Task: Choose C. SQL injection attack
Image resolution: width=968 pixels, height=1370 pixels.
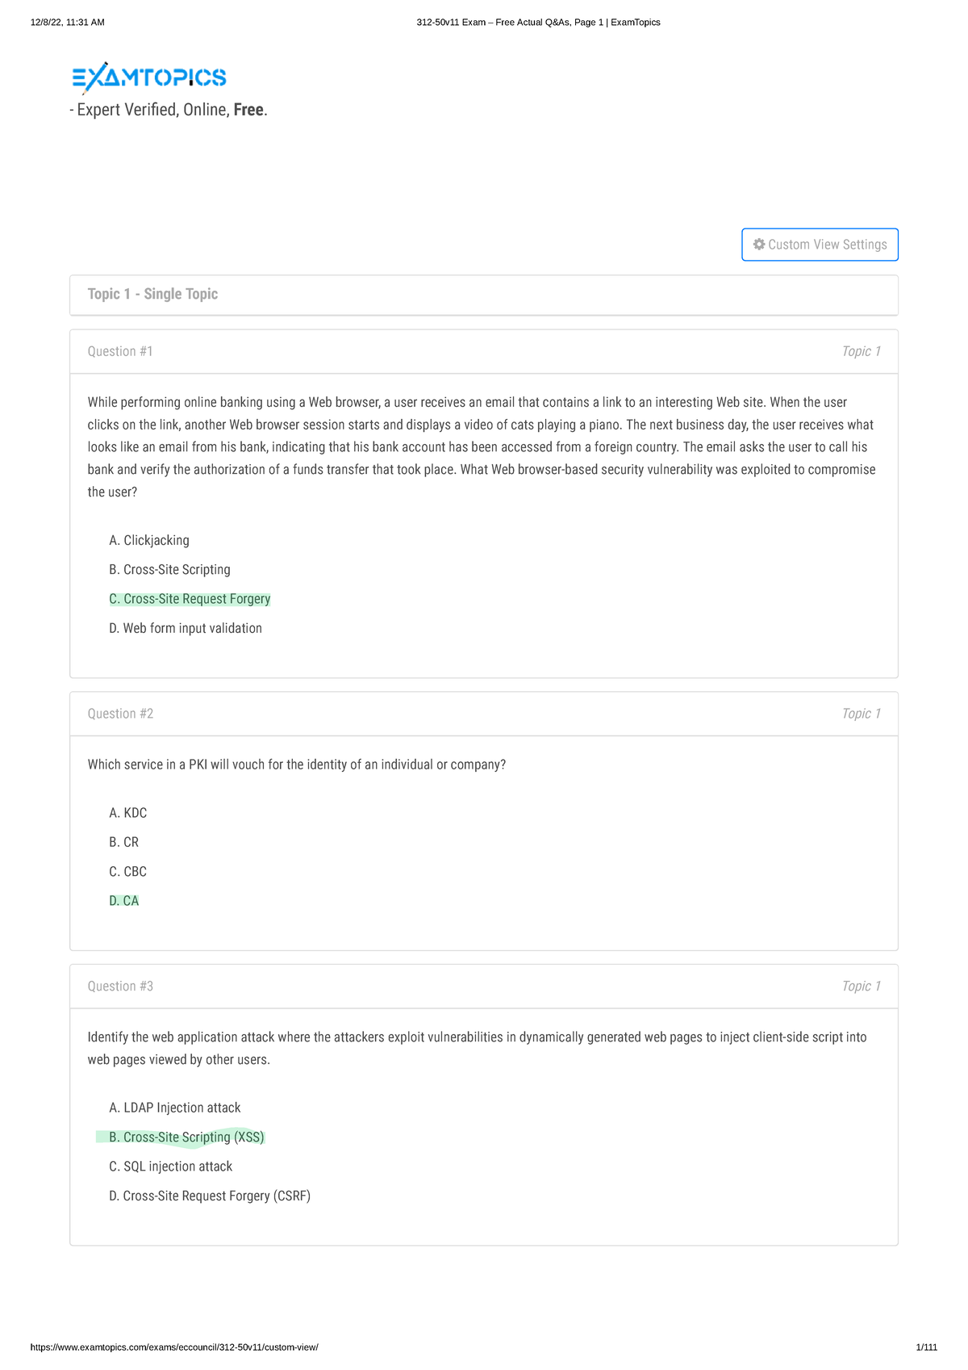Action: 170,1167
